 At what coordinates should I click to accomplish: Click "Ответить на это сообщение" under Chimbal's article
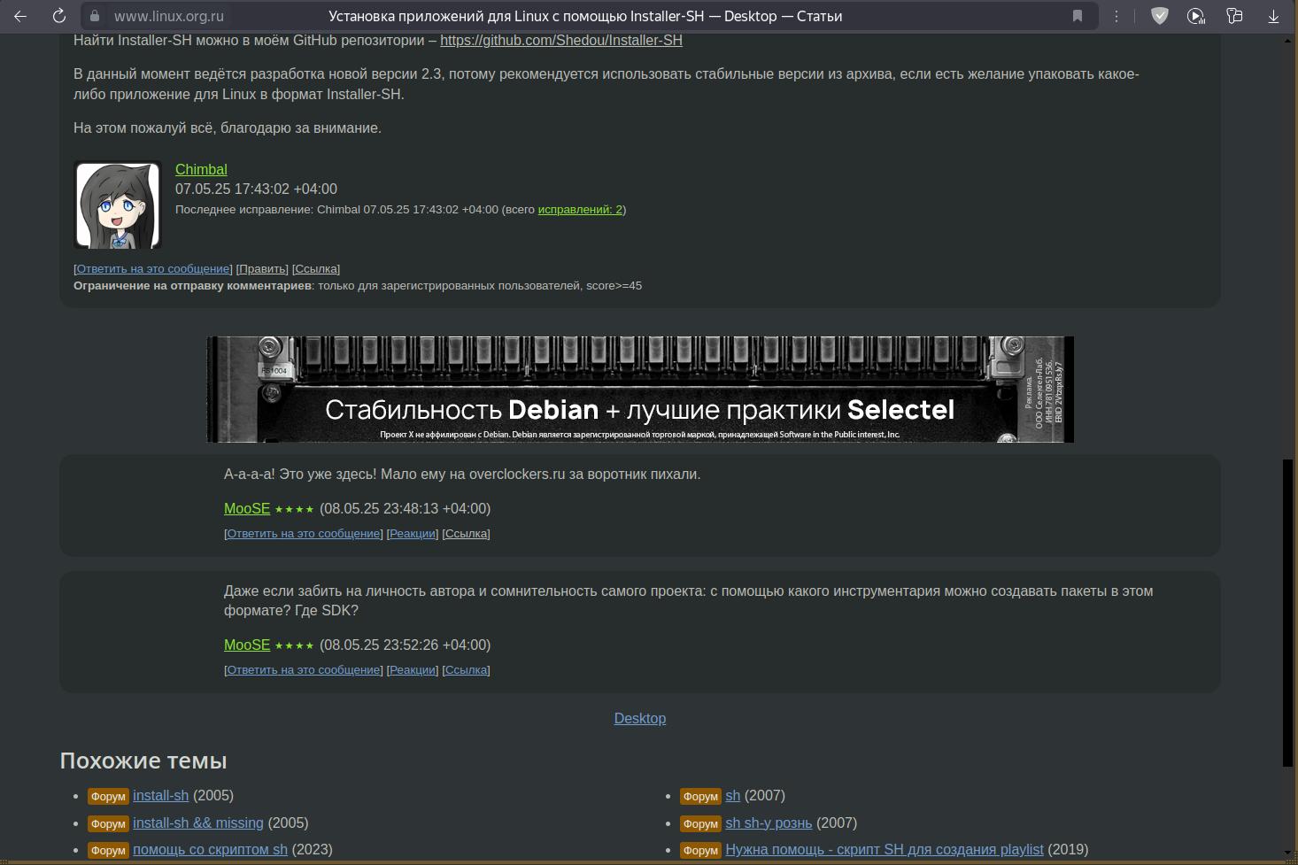pyautogui.click(x=153, y=268)
